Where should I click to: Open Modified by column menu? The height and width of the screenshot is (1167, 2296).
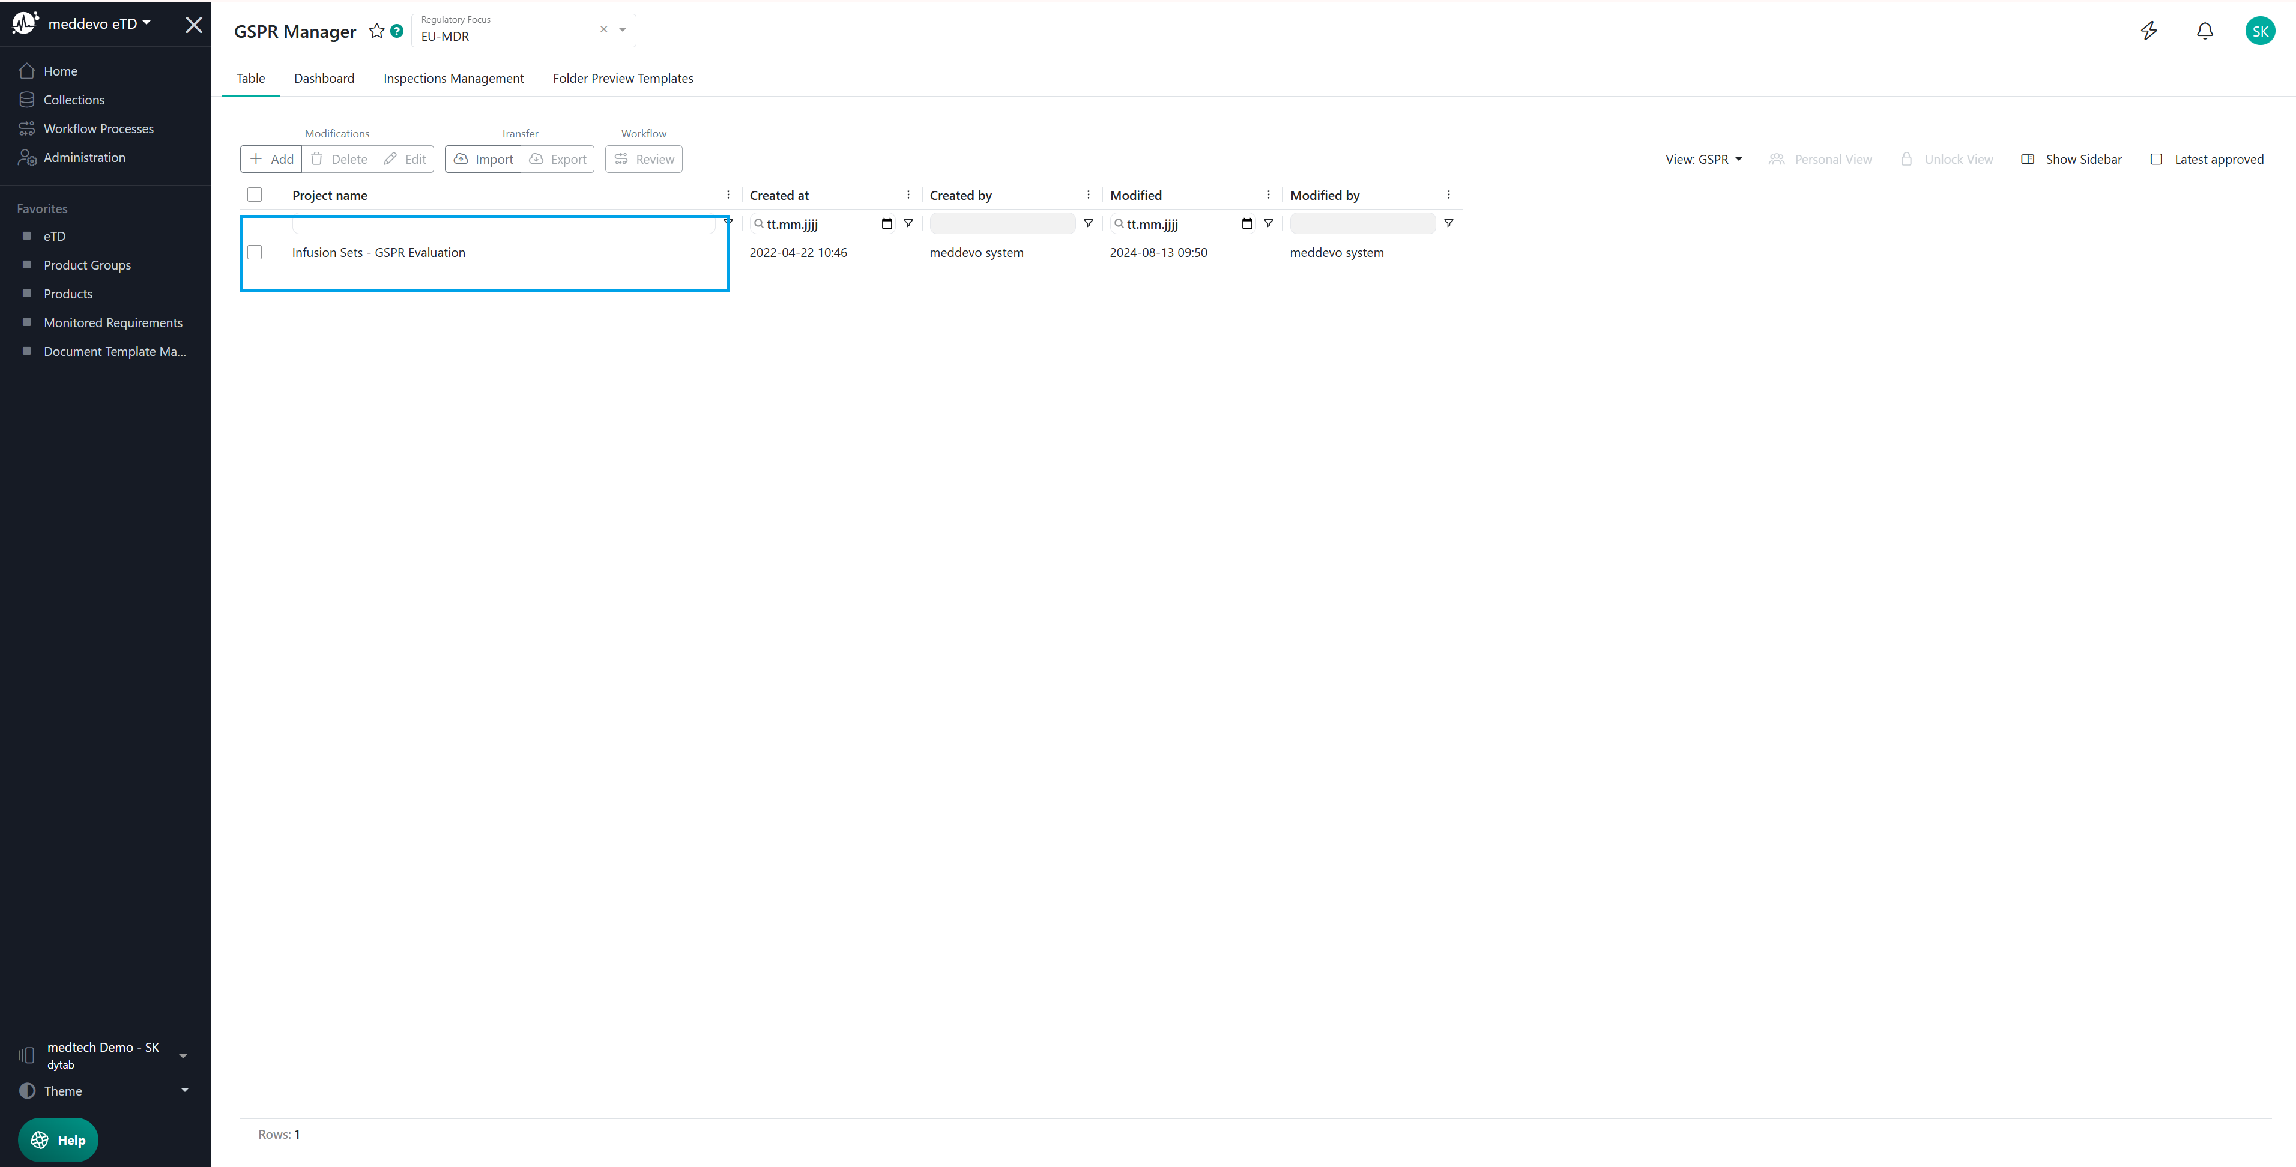(x=1448, y=195)
